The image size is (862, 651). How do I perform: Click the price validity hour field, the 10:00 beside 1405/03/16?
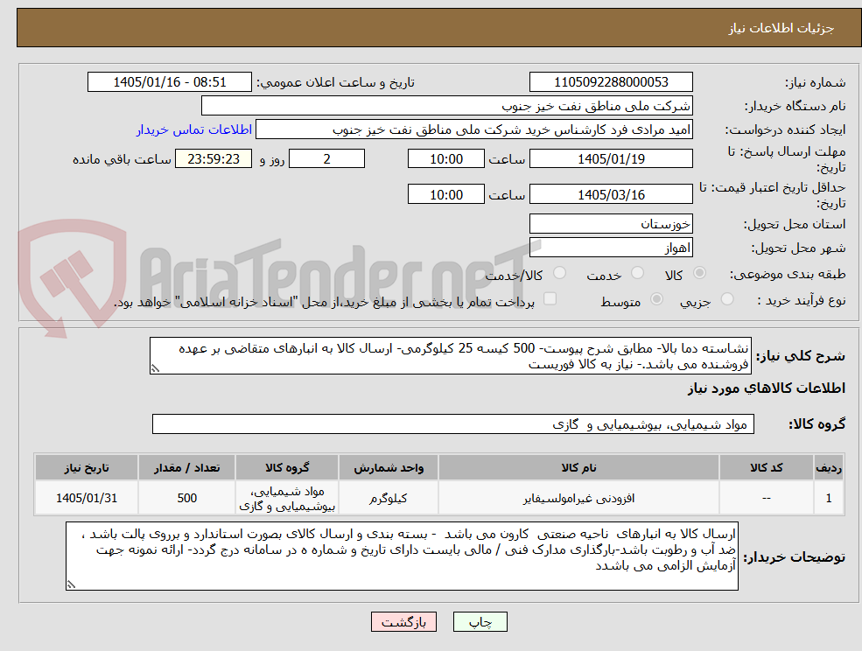pyautogui.click(x=445, y=194)
